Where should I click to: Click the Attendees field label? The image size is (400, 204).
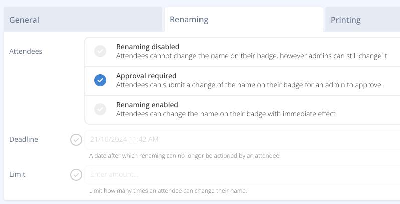click(26, 51)
